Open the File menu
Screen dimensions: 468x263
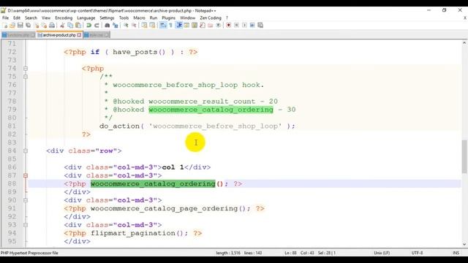pos(5,18)
